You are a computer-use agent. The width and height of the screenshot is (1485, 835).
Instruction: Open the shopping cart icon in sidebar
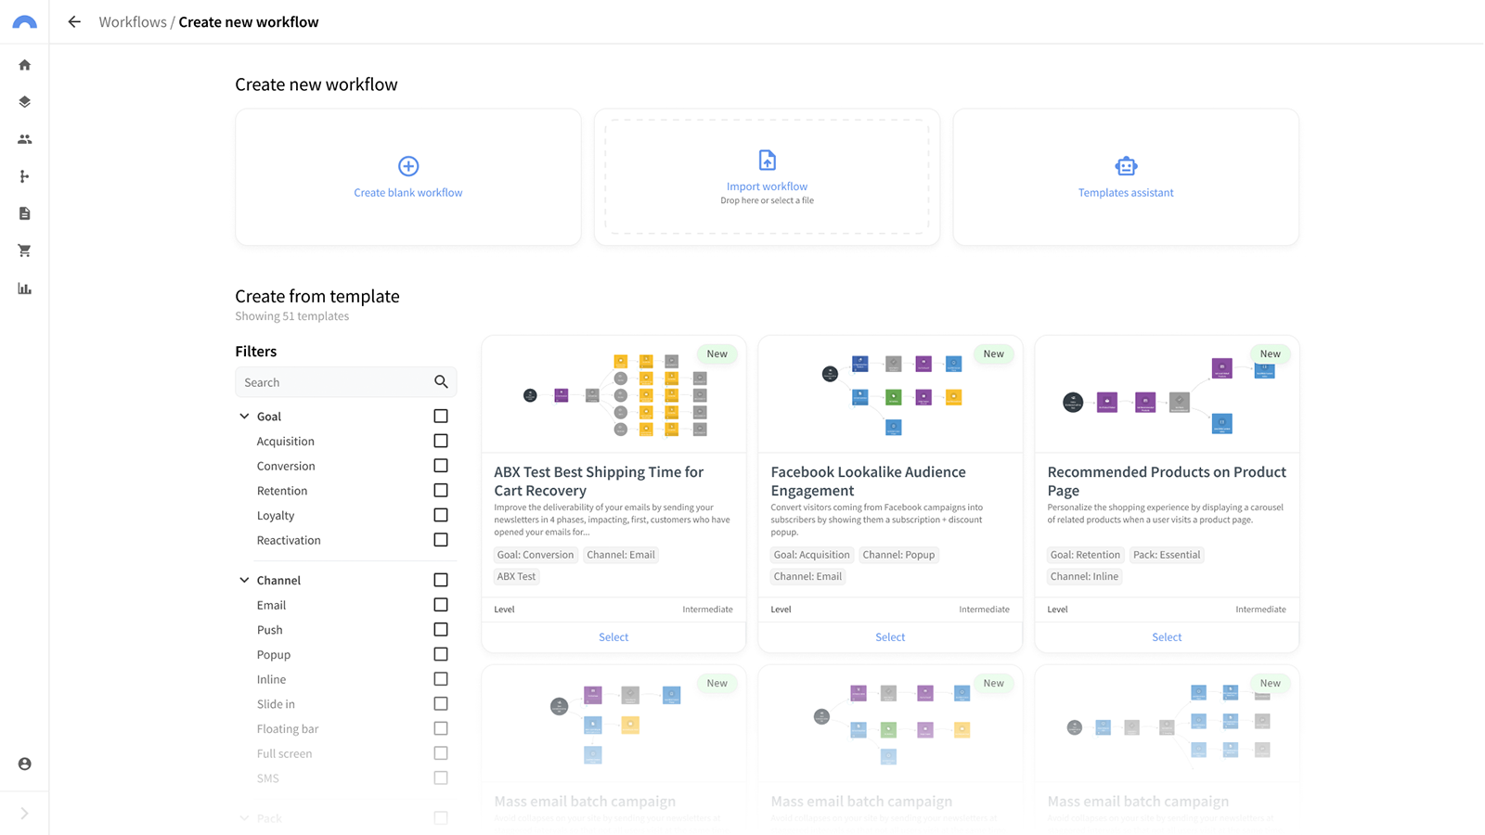coord(25,250)
